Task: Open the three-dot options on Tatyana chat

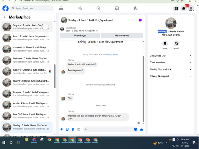Action: 45,27
